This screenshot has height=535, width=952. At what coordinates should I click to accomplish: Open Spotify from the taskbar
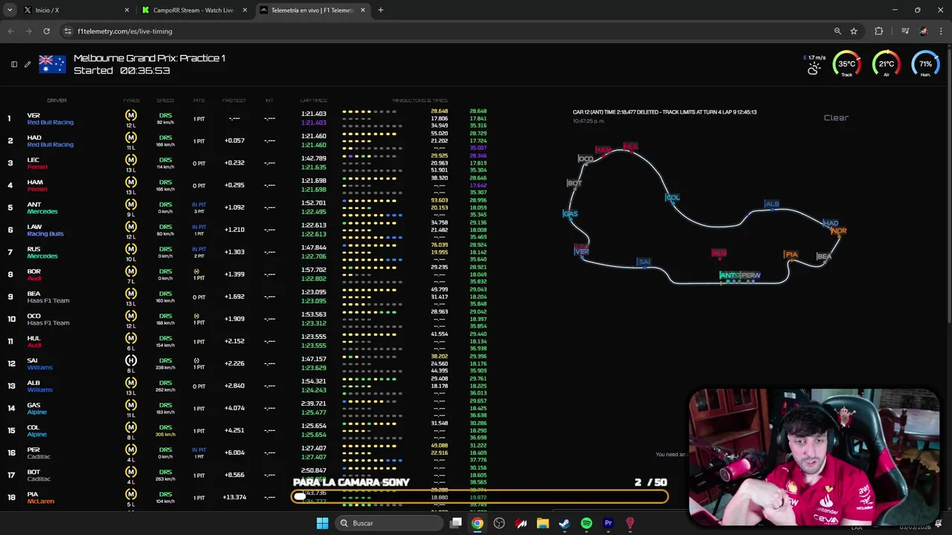(x=586, y=523)
